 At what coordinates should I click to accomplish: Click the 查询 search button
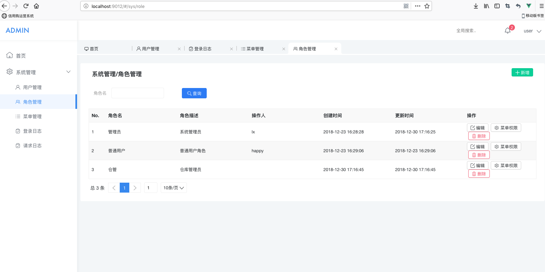pos(194,93)
